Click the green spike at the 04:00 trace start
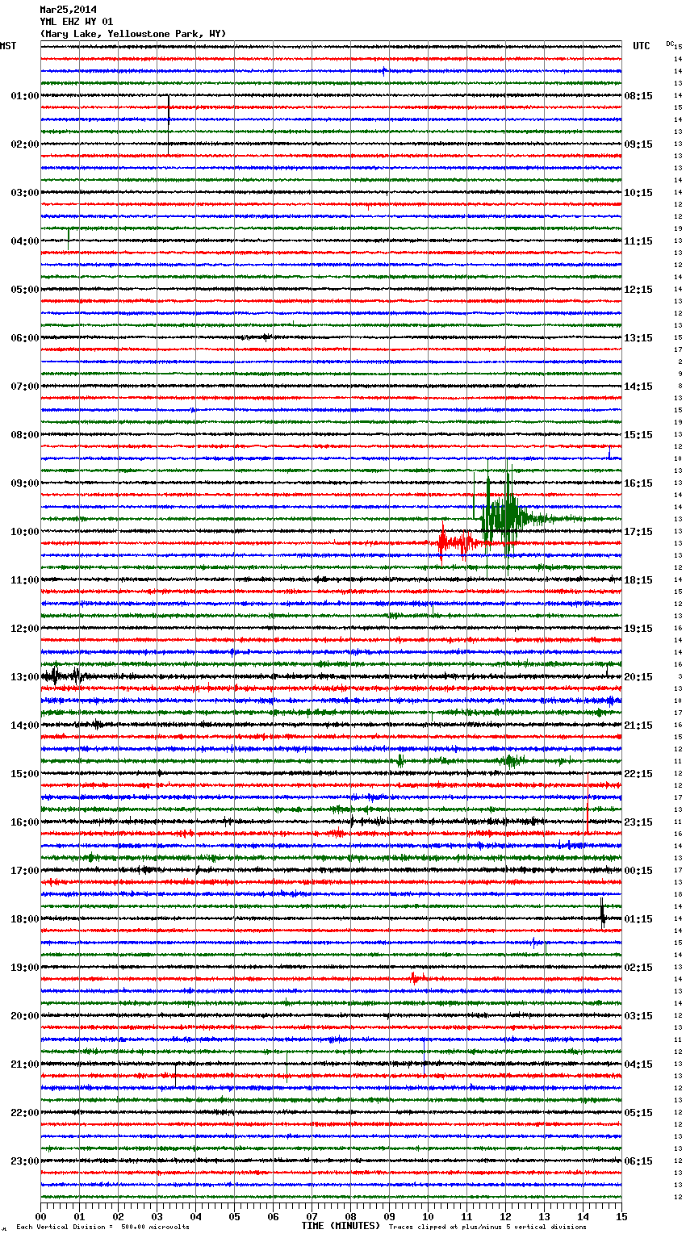Viewport: 686px width, 1238px height. click(x=69, y=239)
